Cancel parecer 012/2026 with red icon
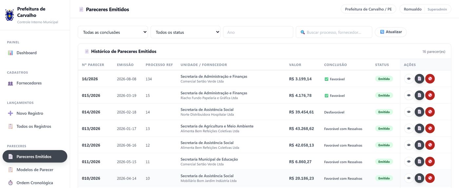This screenshot has height=188, width=459. coord(430,145)
